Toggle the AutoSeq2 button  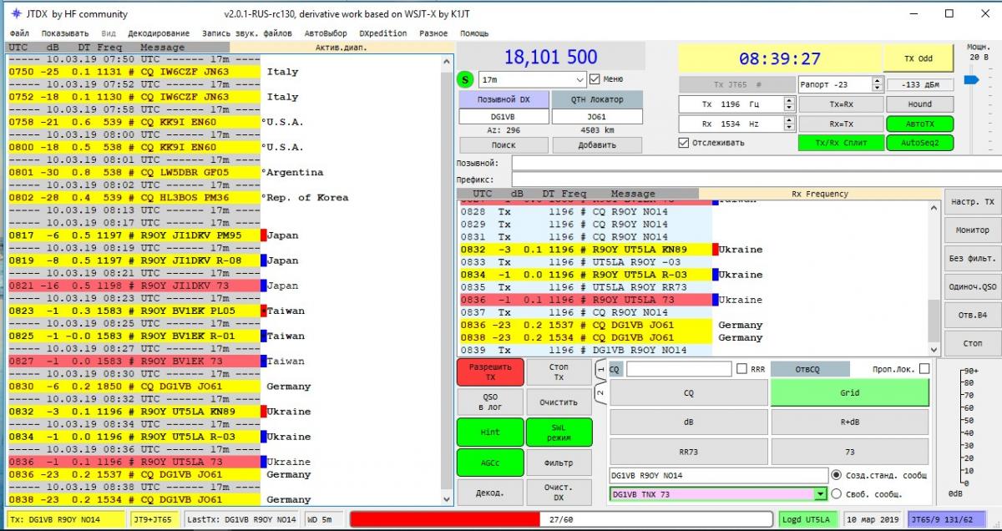click(x=919, y=143)
